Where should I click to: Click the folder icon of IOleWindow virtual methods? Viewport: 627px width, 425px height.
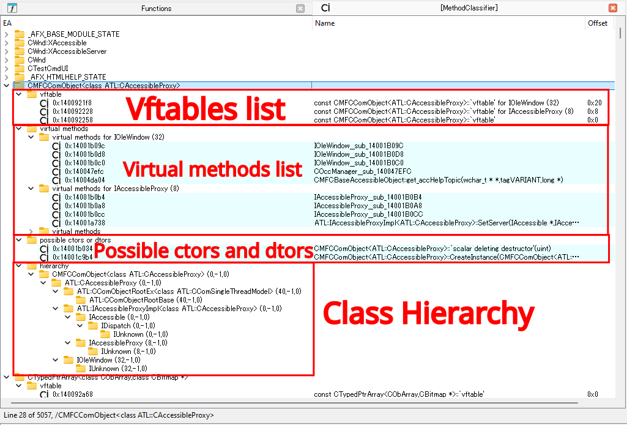pos(44,137)
